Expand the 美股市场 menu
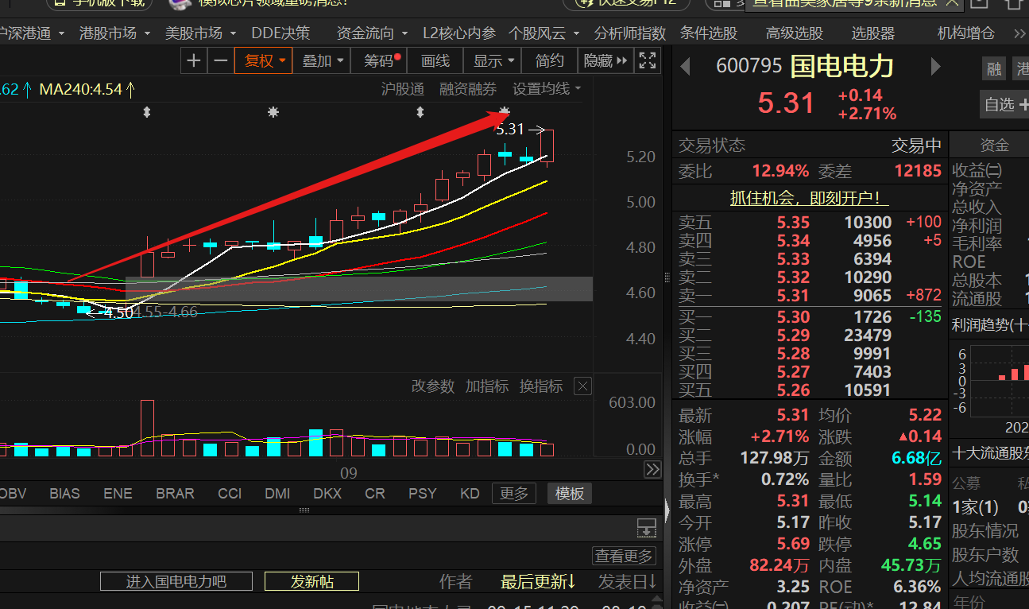This screenshot has width=1029, height=609. click(200, 33)
